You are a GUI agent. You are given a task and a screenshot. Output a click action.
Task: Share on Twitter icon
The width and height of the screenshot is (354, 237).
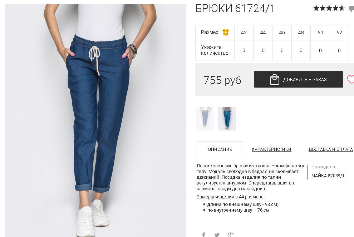click(217, 235)
